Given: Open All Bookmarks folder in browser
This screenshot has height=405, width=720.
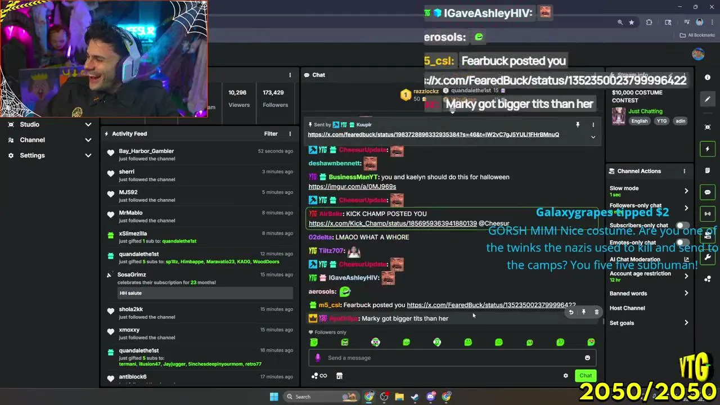Looking at the screenshot, I should click(x=697, y=35).
